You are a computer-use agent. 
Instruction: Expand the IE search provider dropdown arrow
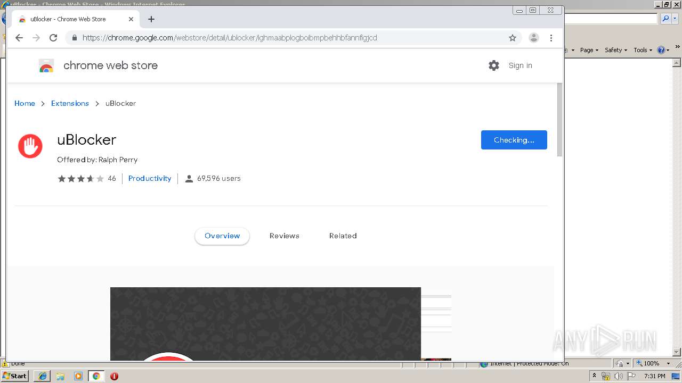tap(675, 19)
